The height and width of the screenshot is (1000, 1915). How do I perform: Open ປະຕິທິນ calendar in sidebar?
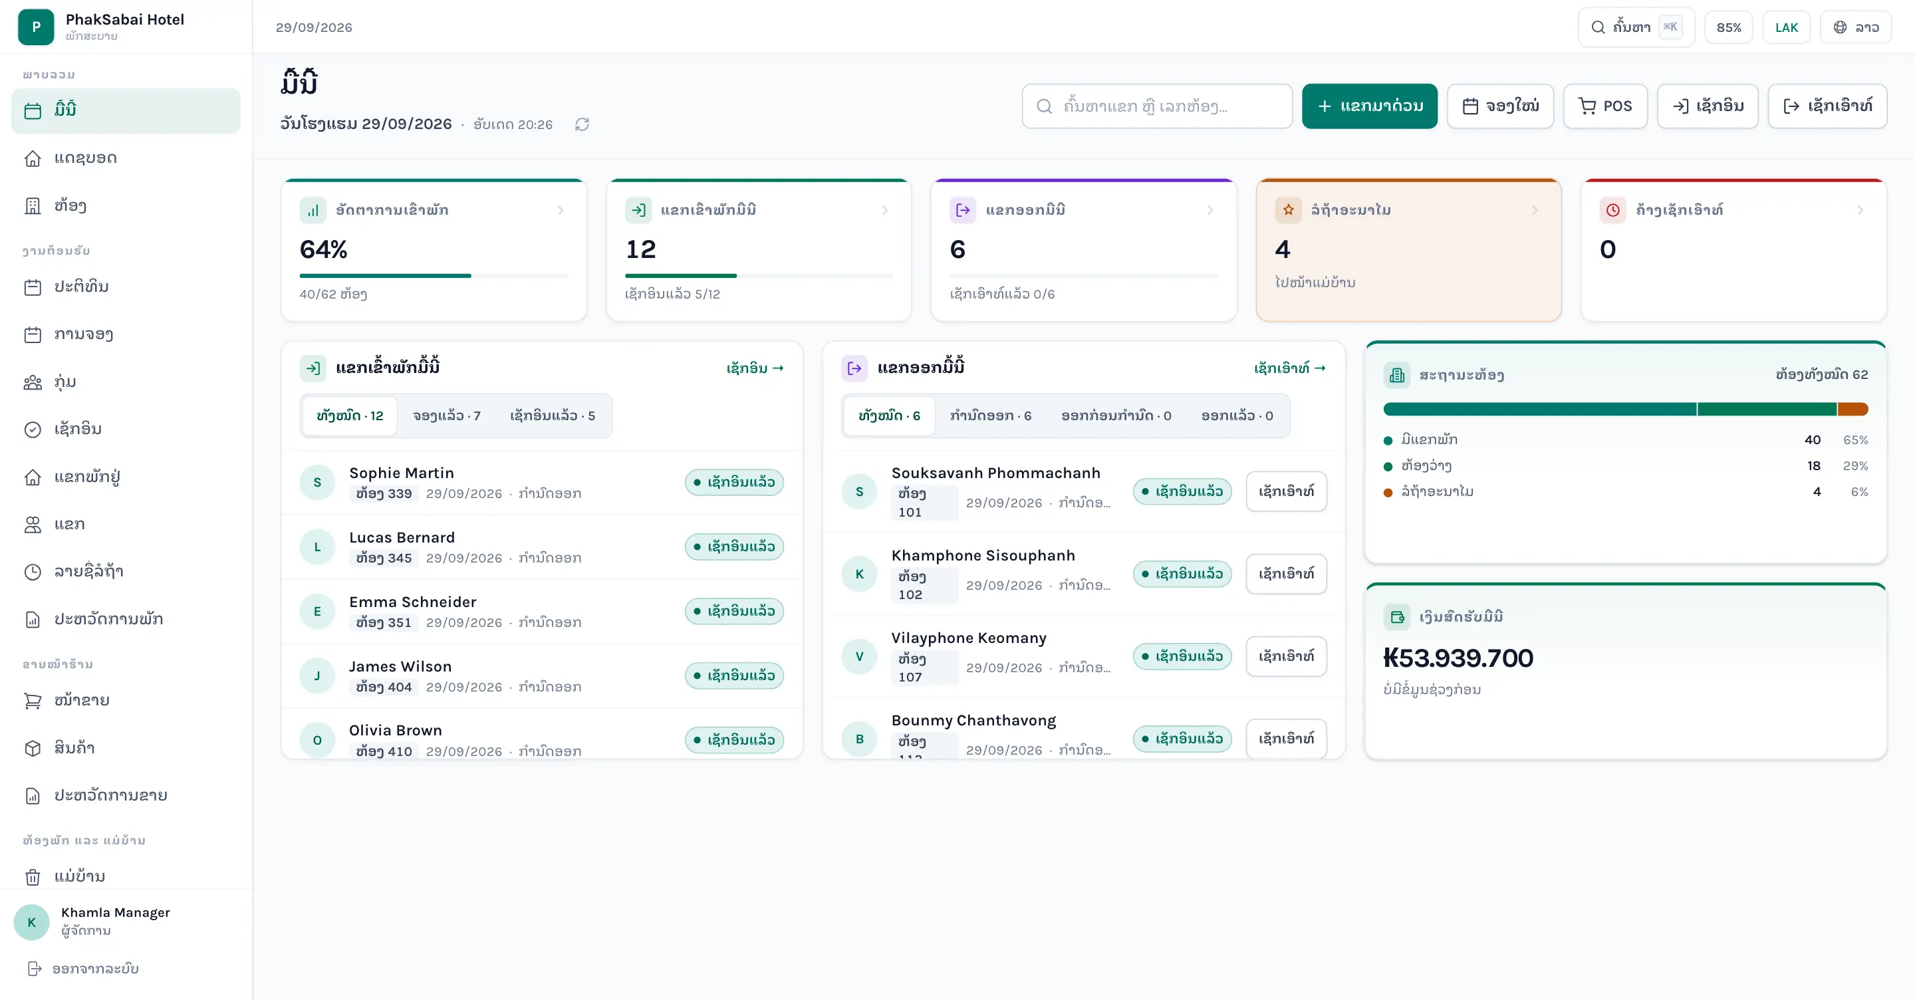126,287
